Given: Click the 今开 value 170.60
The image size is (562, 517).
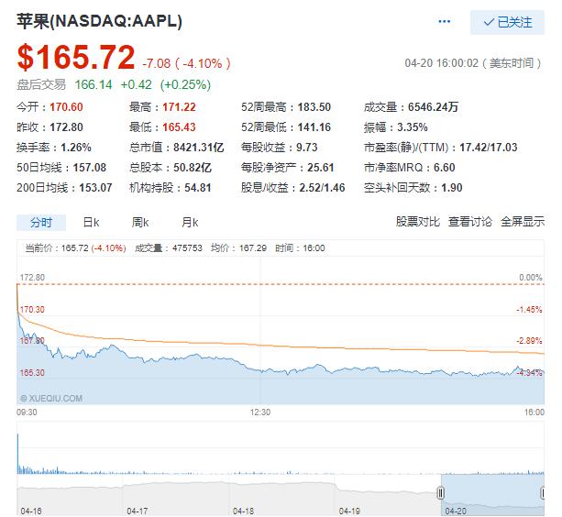Looking at the screenshot, I should (66, 107).
